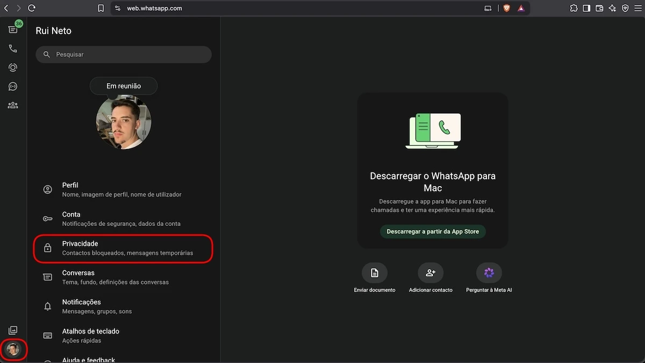Click the profile avatar at sidebar bottom
Viewport: 645px width, 363px height.
(x=13, y=350)
